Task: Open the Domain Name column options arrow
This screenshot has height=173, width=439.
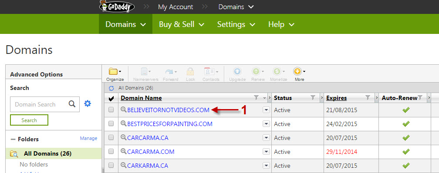Action: point(264,98)
